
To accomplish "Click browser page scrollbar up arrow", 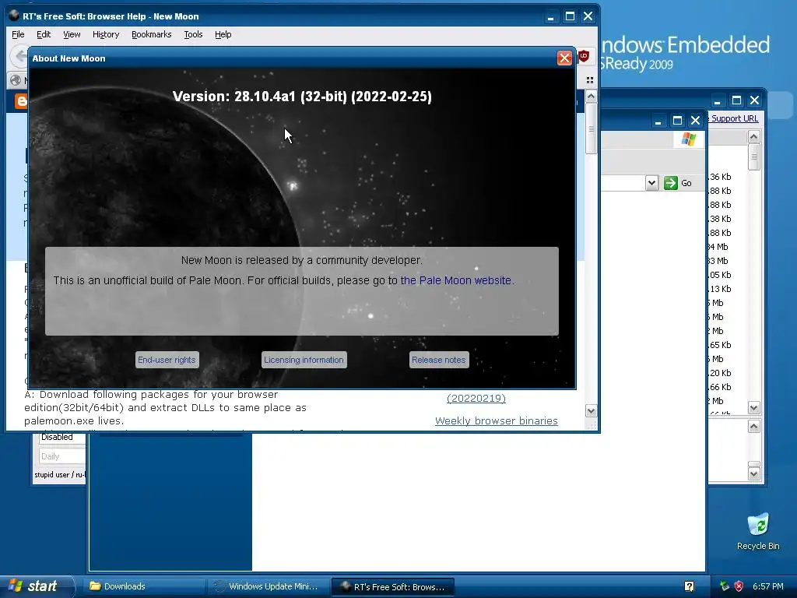I will (x=591, y=96).
